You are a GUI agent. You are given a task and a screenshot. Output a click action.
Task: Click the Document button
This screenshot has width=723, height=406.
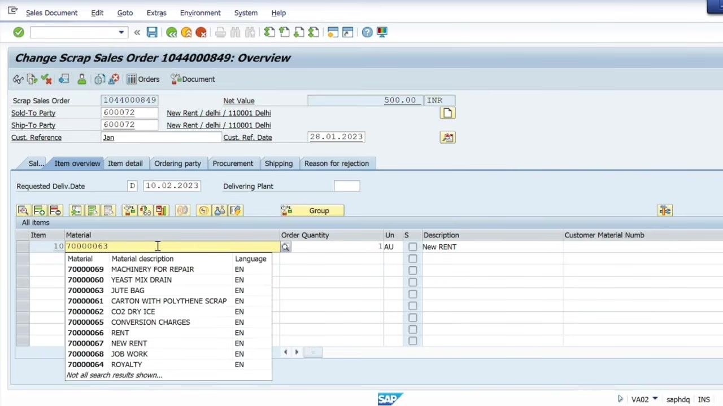click(x=193, y=80)
